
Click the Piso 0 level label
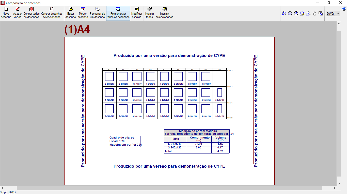coord(230,118)
